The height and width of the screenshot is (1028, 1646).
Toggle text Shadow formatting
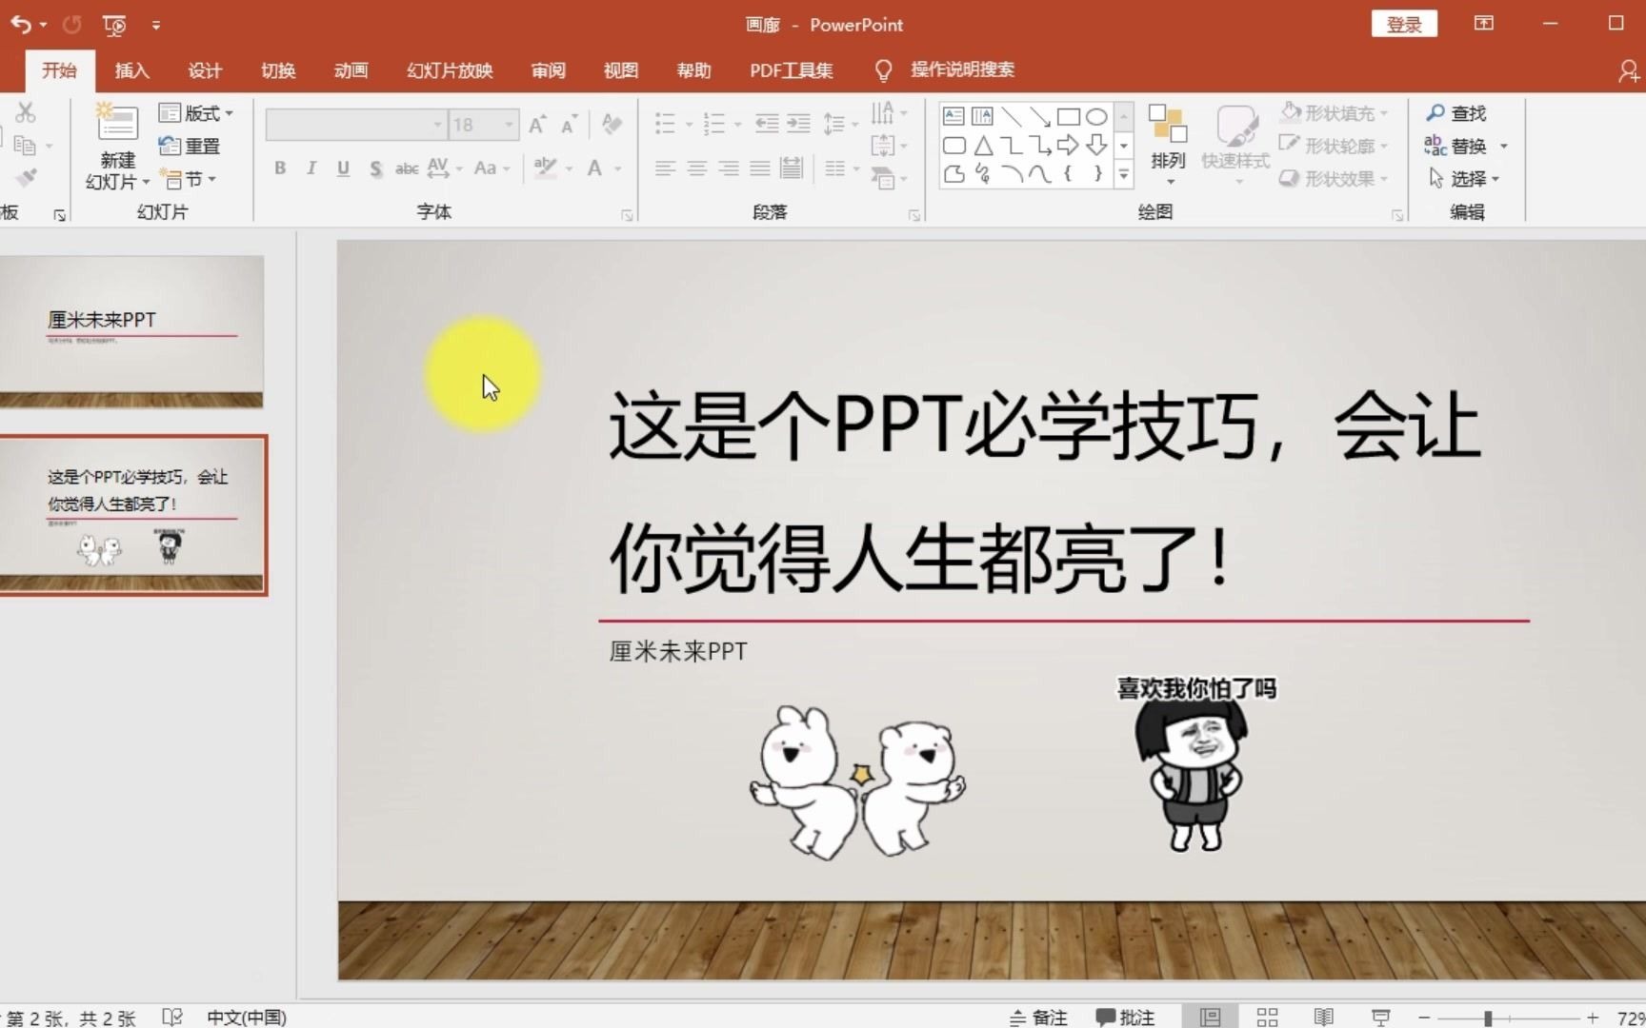point(375,168)
